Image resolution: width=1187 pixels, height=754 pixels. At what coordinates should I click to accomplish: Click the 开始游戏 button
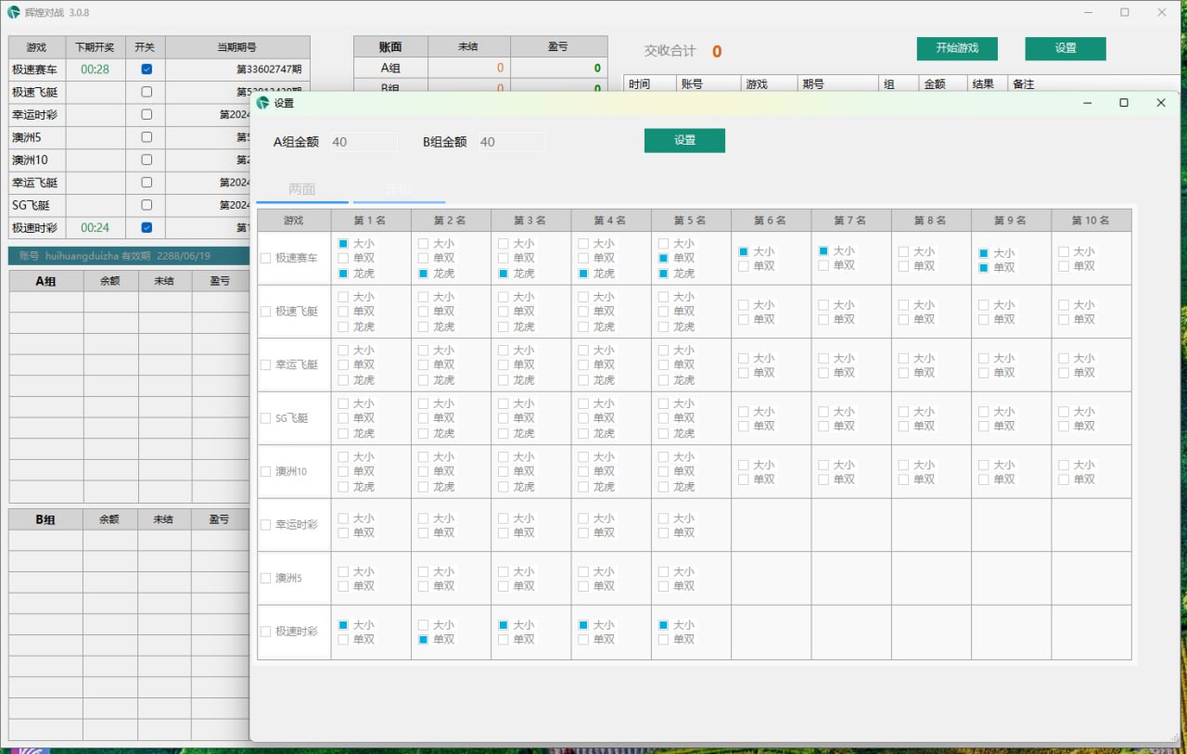click(x=956, y=48)
